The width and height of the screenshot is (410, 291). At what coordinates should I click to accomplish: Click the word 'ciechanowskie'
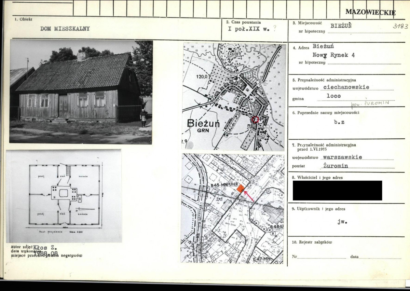pyautogui.click(x=346, y=87)
